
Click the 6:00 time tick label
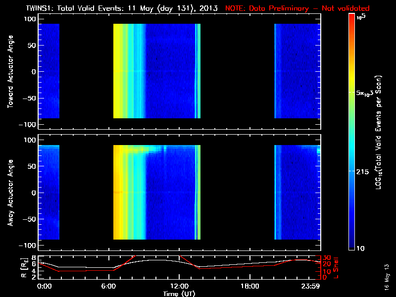tap(114, 286)
